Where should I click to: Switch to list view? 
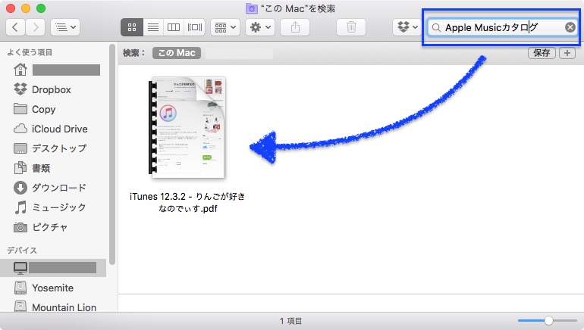coord(153,27)
